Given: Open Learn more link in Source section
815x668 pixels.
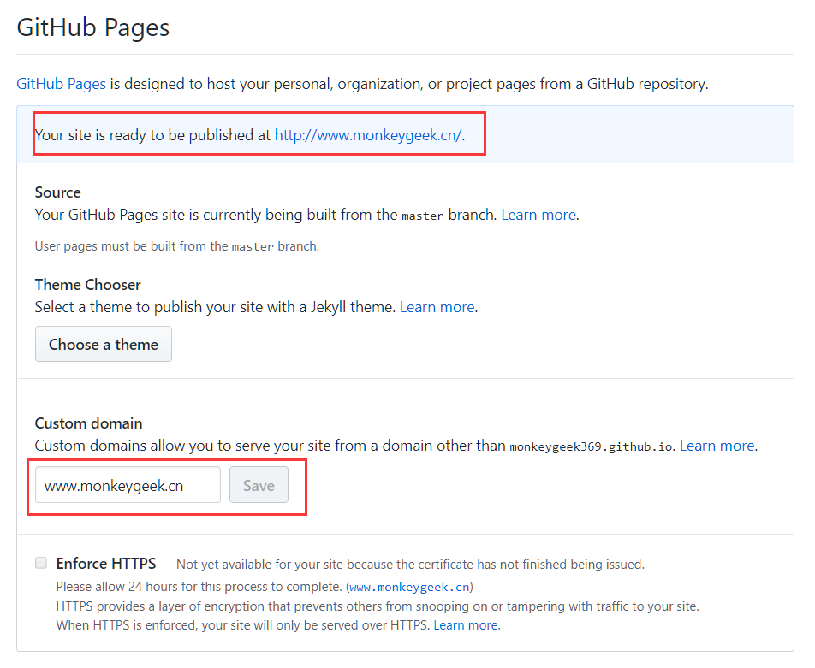Looking at the screenshot, I should point(538,215).
